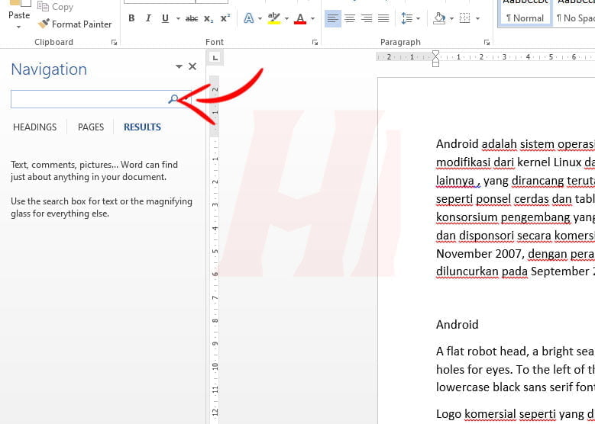Align text left
This screenshot has height=424, width=595.
pos(333,18)
